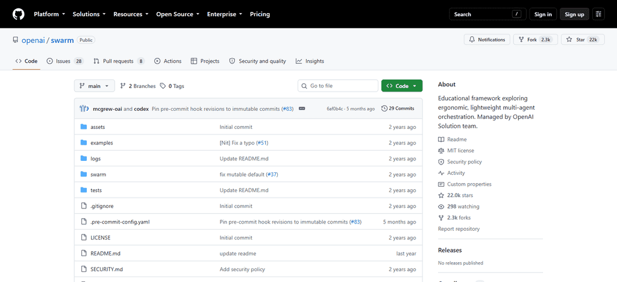Screen dimensions: 617x282
Task: Click the stars icon beside 22.0k stars
Action: click(x=440, y=195)
